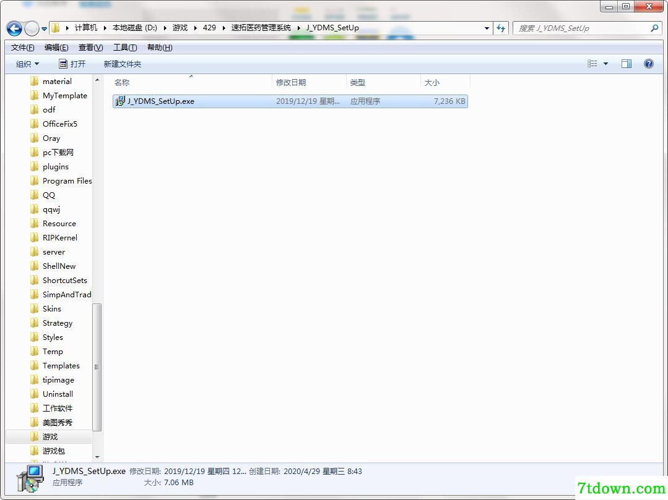Click the Oray folder icon
The height and width of the screenshot is (500, 668).
[x=35, y=138]
